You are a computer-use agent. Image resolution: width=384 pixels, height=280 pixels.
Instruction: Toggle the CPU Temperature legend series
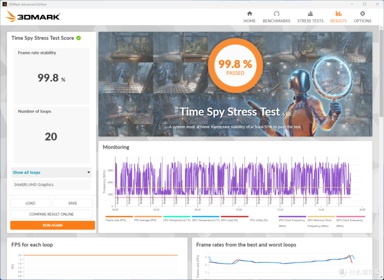tap(176, 218)
